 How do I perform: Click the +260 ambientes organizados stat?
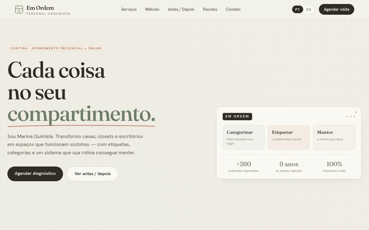(x=244, y=167)
